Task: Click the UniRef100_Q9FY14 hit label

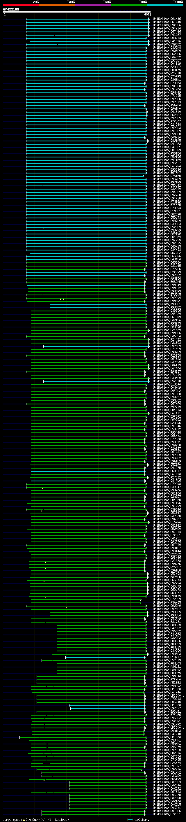Action: tap(167, 28)
